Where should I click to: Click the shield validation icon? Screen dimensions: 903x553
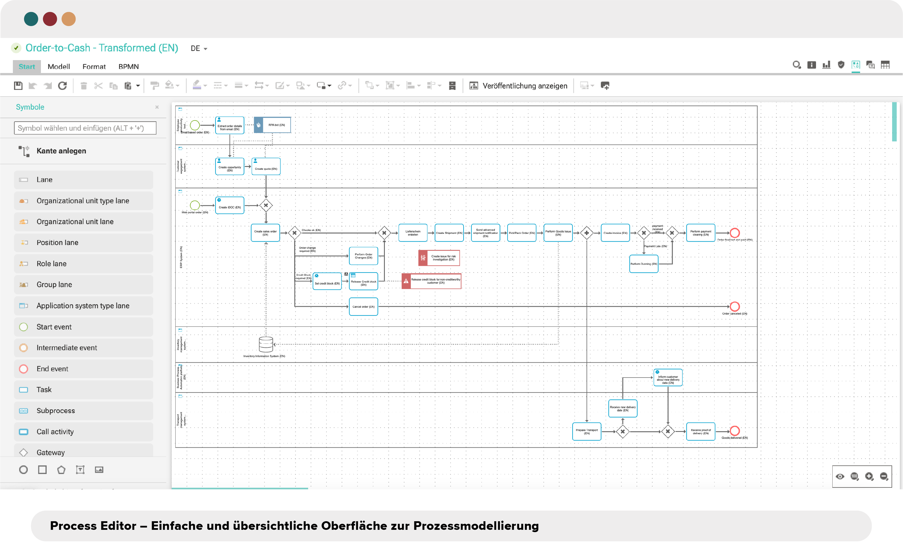tap(841, 65)
